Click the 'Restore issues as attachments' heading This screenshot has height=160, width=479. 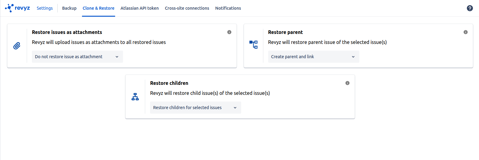(x=67, y=32)
